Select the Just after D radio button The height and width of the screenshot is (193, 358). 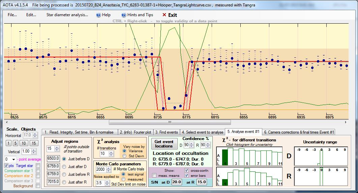64,167
